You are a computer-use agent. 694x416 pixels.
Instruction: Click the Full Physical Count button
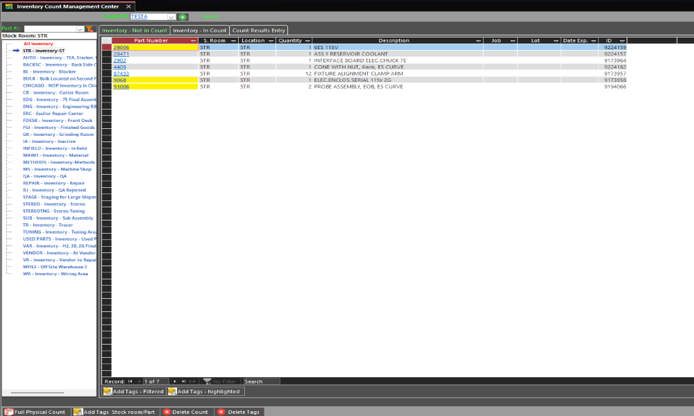(35, 412)
